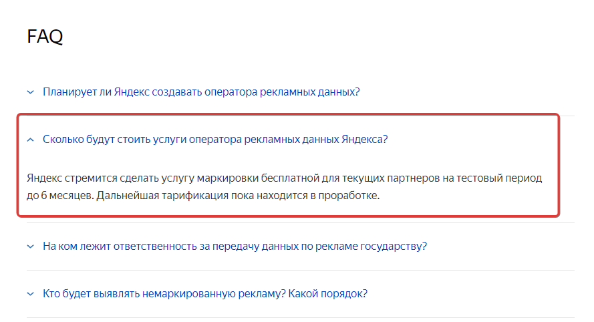Click "до 6 месяцев" in the answer
Image resolution: width=594 pixels, height=322 pixels.
tap(60, 196)
